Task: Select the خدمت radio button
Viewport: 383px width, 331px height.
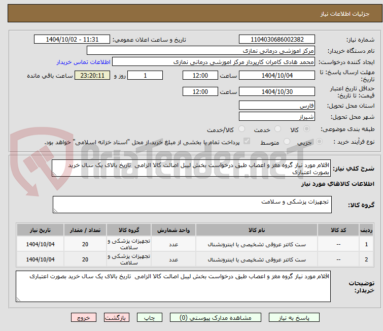Action: point(277,129)
